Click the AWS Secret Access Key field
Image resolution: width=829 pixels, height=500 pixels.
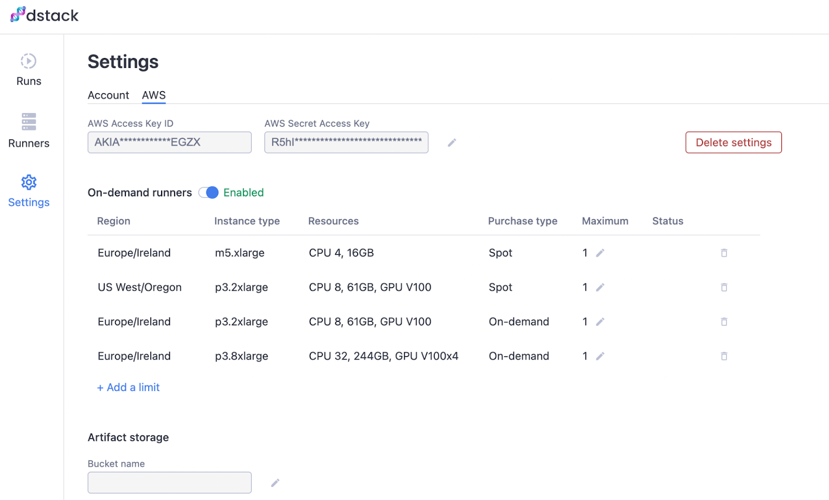click(346, 142)
